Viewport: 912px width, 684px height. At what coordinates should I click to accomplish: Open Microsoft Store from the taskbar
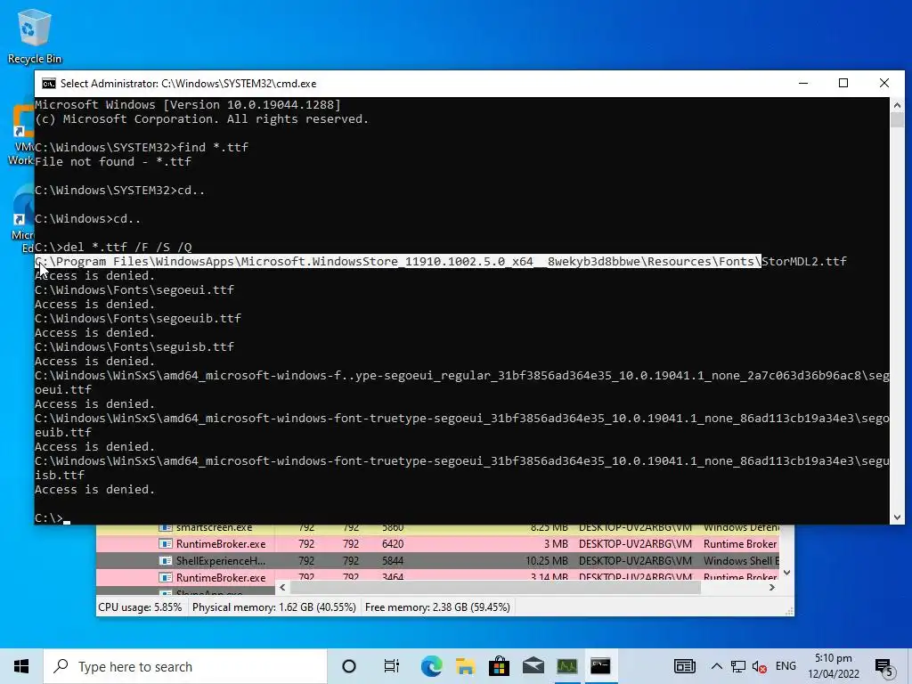point(499,666)
